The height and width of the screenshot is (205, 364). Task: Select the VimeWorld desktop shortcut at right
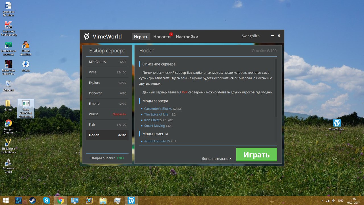337,125
